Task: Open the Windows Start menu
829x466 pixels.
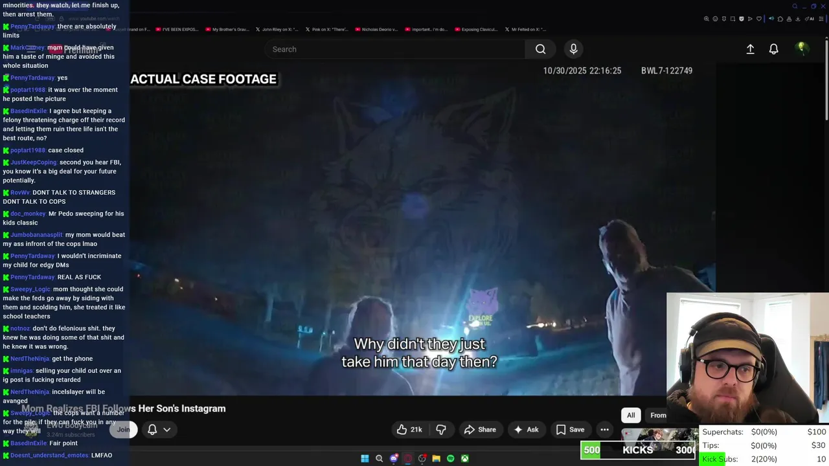Action: 365,458
